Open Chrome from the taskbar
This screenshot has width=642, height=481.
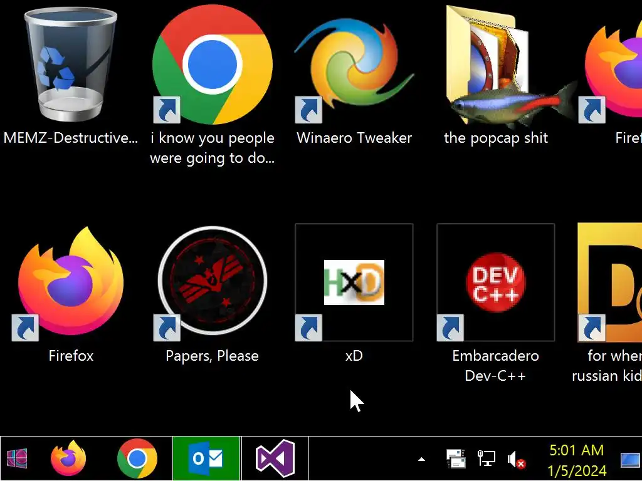point(137,458)
